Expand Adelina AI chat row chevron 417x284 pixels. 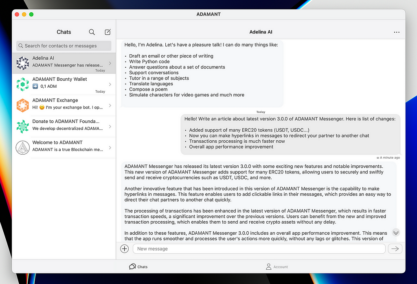coord(110,63)
